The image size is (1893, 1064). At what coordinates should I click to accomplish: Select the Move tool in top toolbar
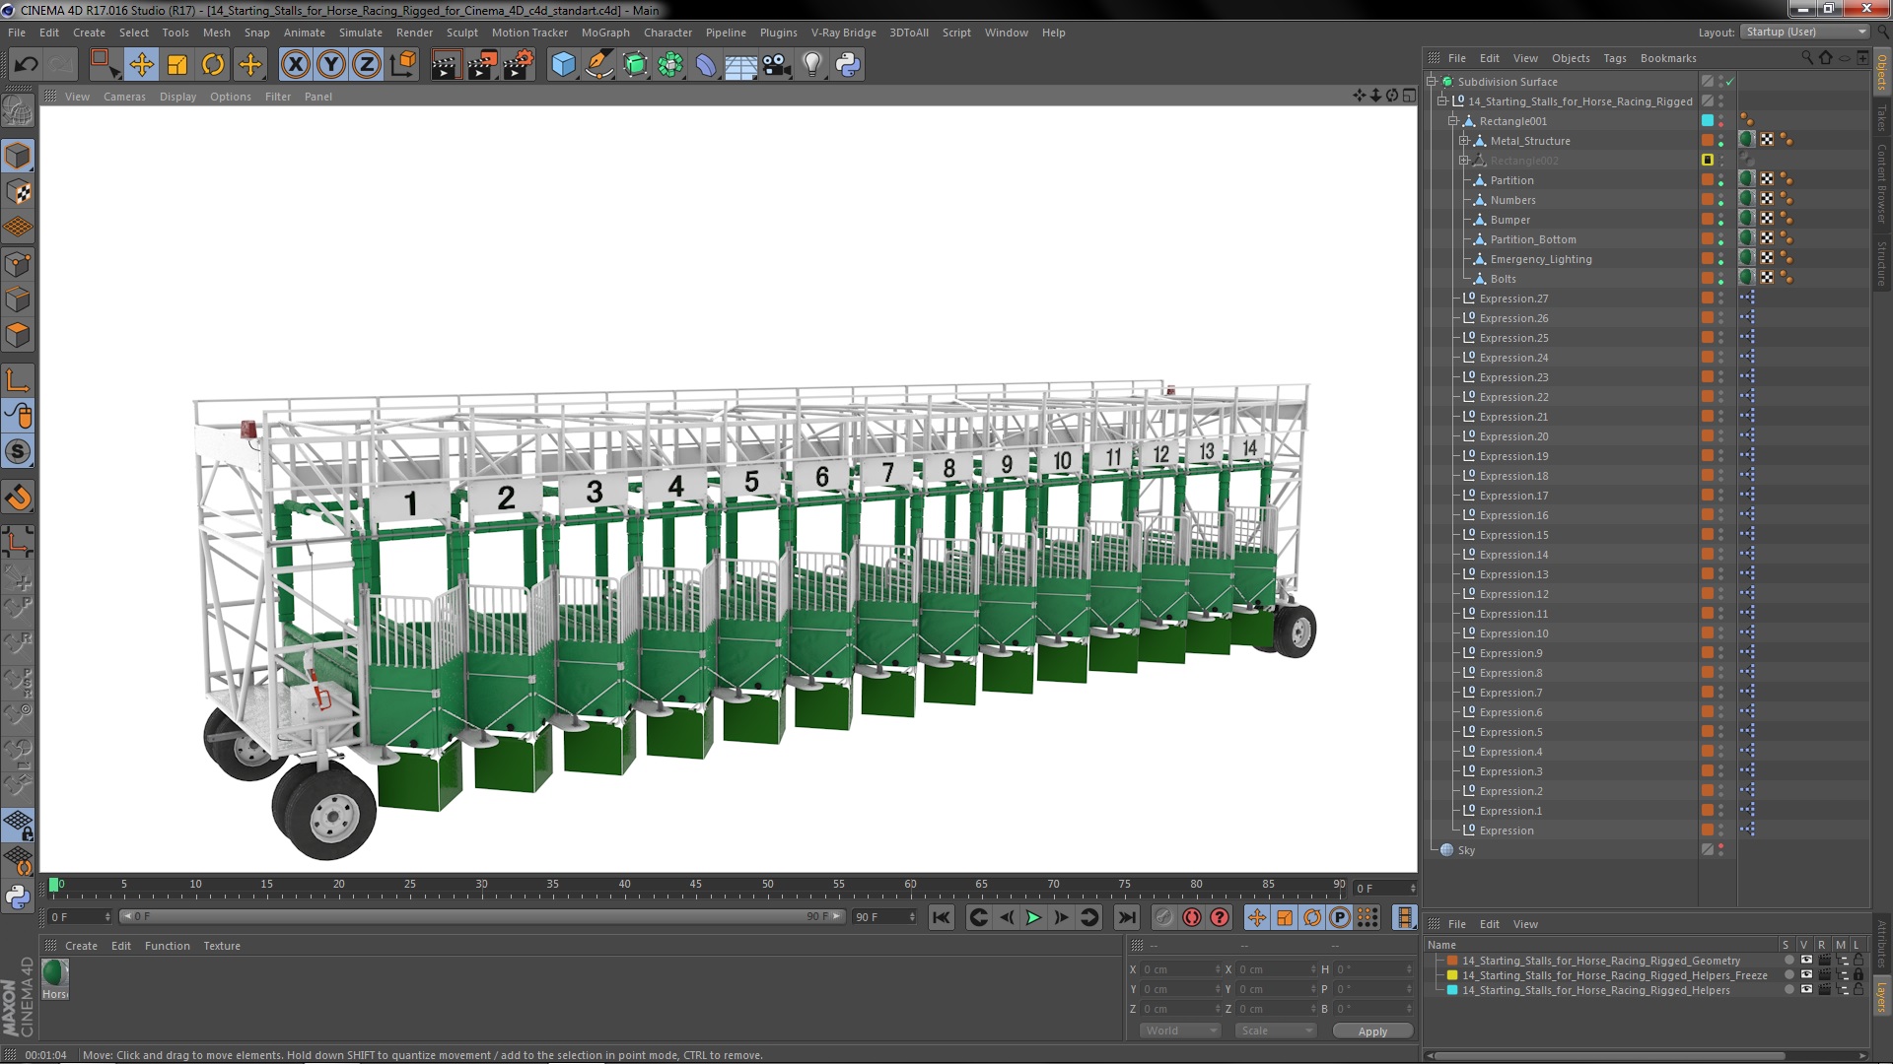point(141,65)
